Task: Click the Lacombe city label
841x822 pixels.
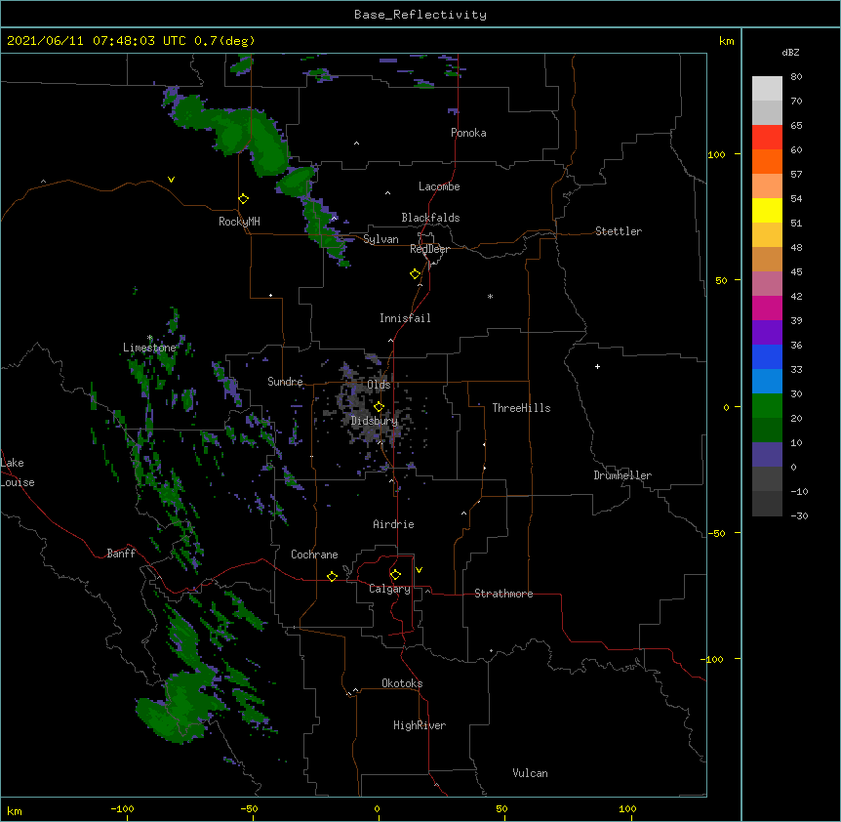Action: point(439,186)
